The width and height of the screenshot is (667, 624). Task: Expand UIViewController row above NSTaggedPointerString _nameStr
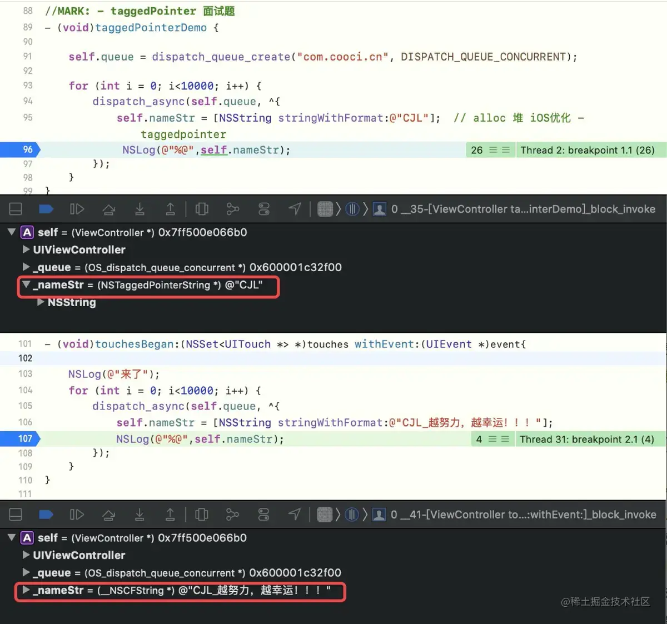(x=26, y=249)
